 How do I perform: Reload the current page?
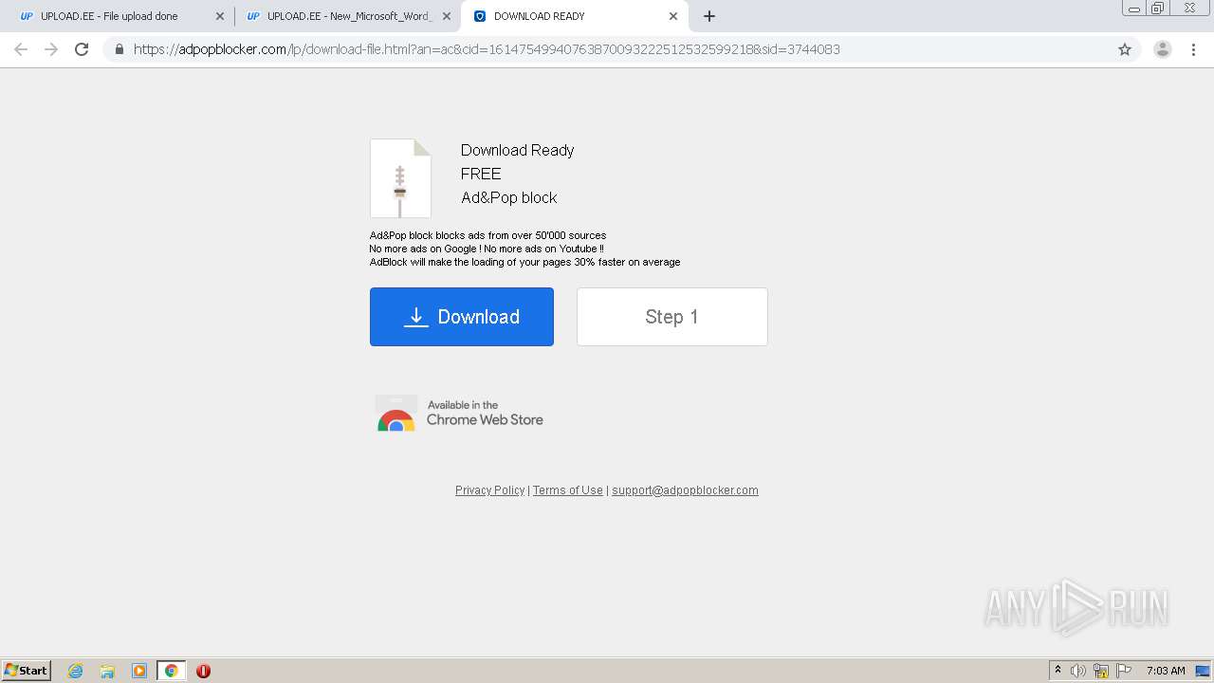(82, 49)
